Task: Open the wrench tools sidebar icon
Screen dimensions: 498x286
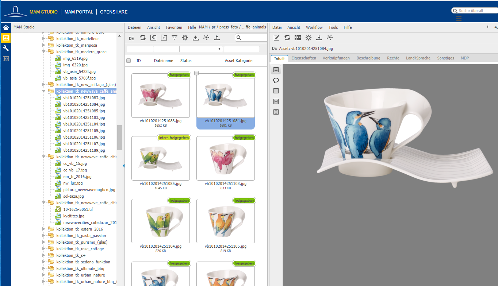Action: point(5,48)
